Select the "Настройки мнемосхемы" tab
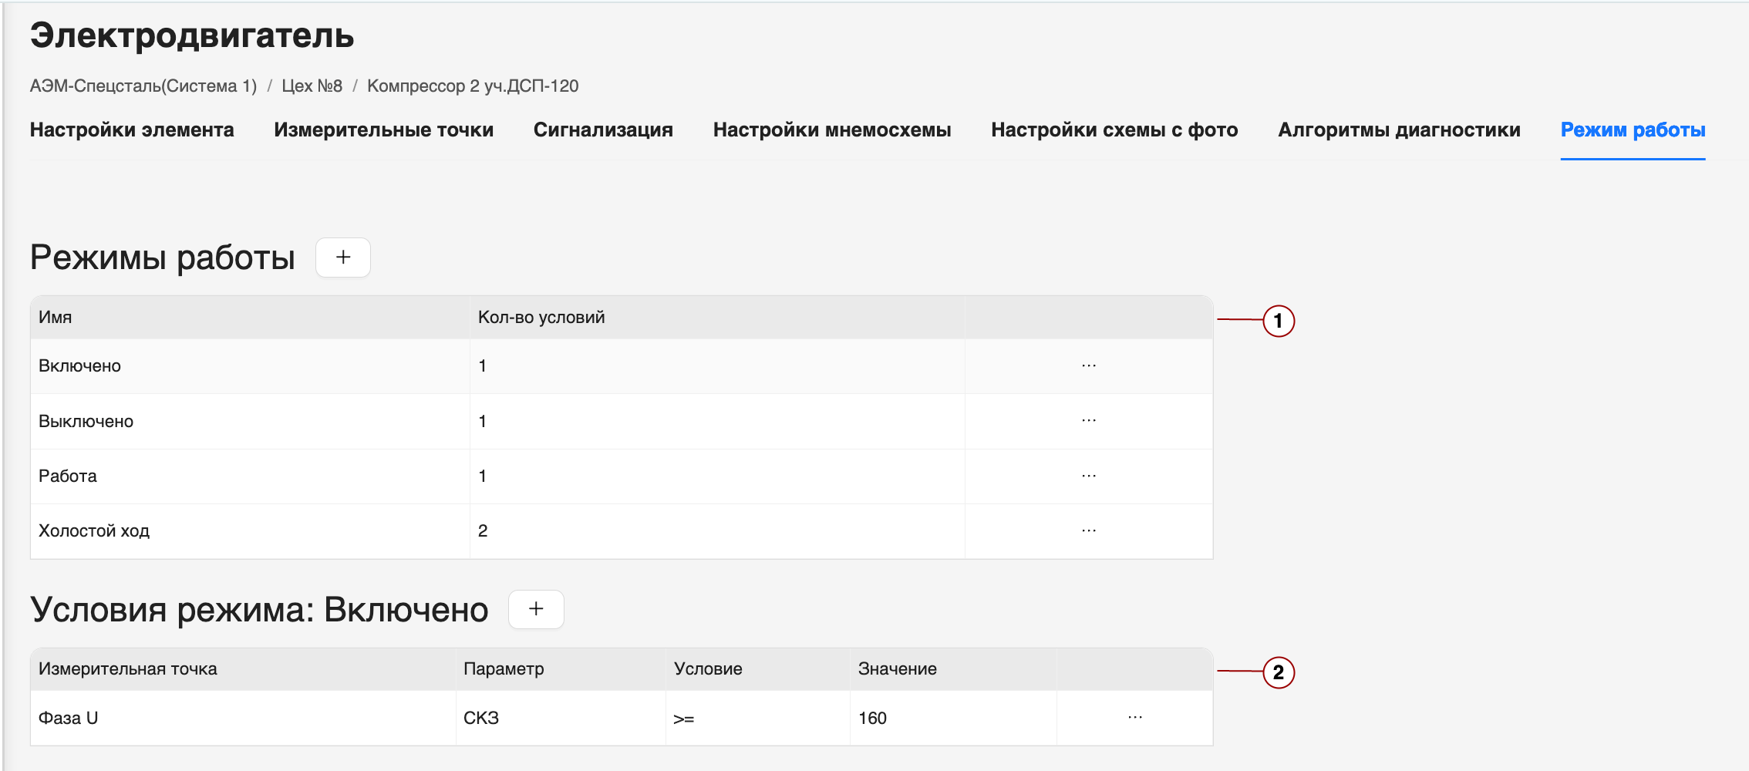This screenshot has width=1749, height=771. click(x=832, y=130)
